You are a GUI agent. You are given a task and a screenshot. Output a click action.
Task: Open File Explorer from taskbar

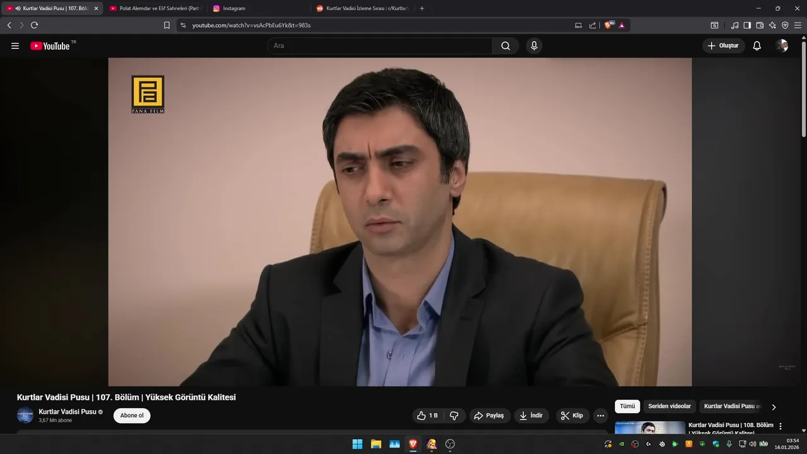376,444
